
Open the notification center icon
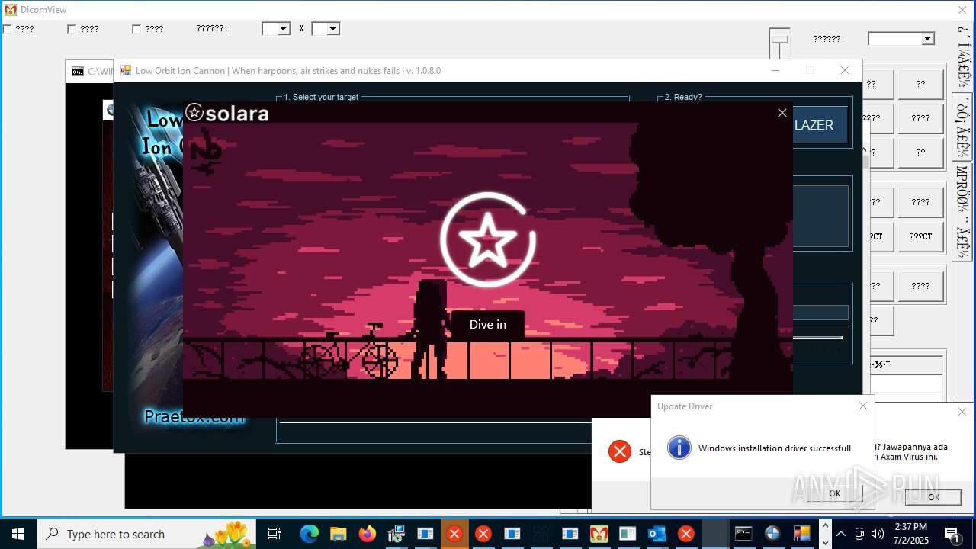coord(952,534)
